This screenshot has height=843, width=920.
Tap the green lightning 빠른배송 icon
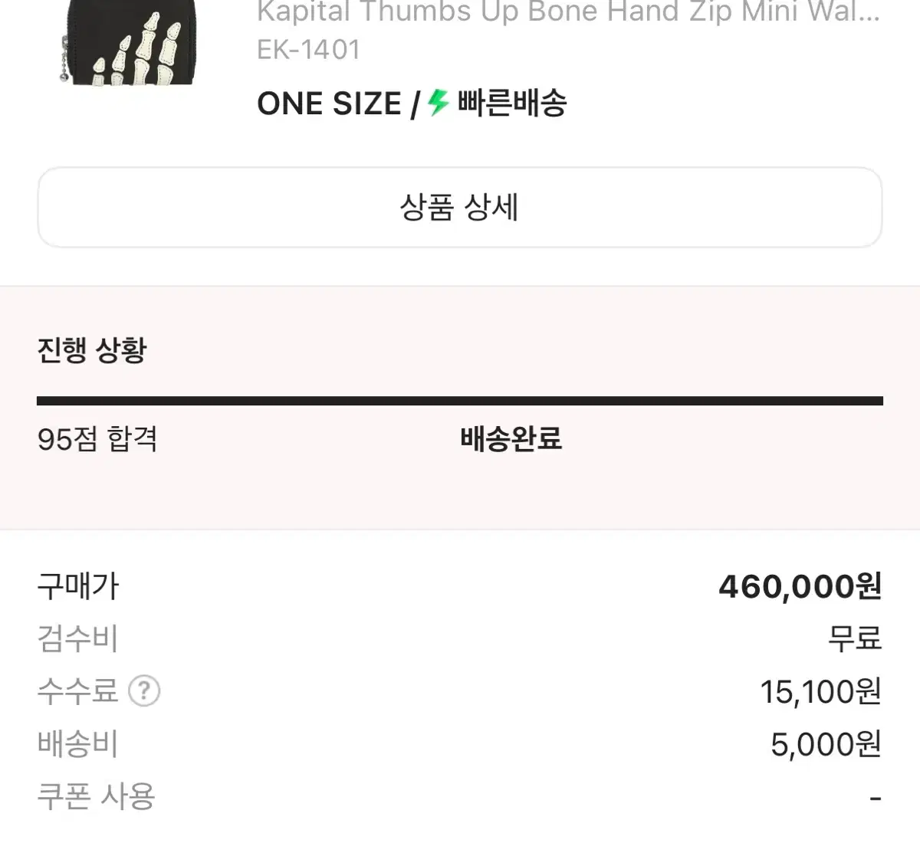click(x=438, y=103)
